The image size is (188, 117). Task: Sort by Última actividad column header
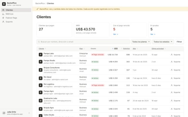159,49
